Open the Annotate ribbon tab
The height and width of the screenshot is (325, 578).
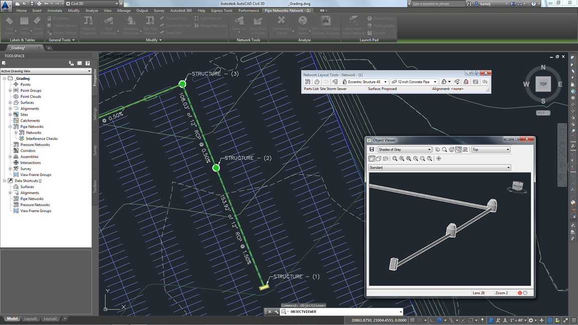(55, 11)
